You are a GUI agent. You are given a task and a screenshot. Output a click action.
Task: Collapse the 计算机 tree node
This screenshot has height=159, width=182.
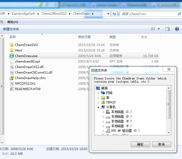[x=98, y=107]
